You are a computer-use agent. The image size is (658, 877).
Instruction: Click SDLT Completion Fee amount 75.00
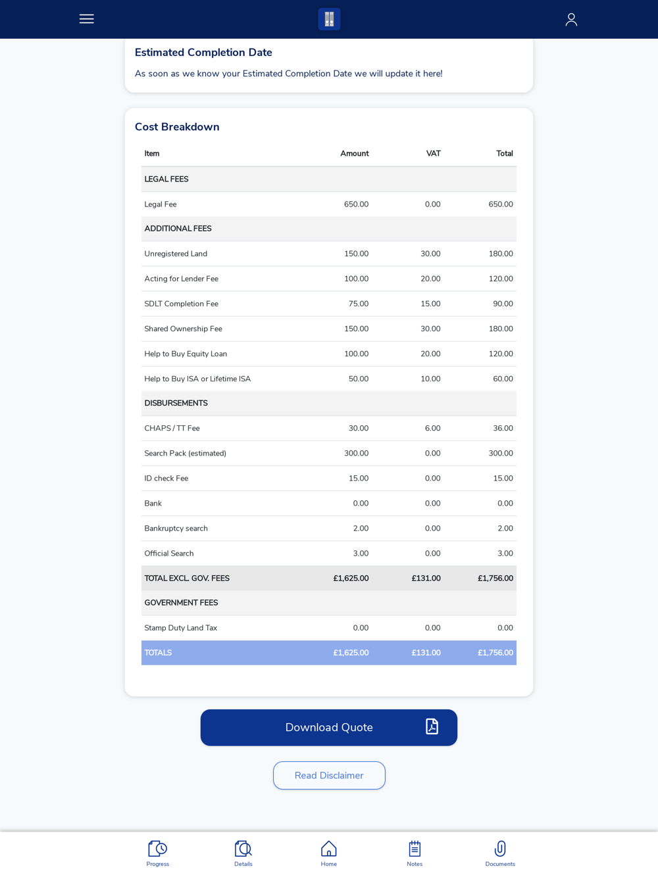pyautogui.click(x=359, y=304)
